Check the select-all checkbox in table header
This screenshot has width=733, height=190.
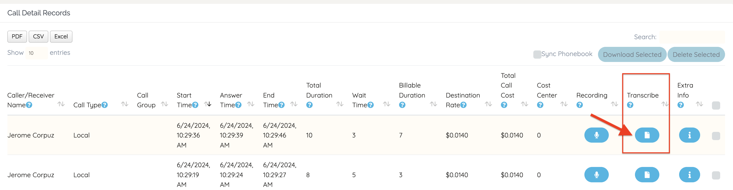click(x=716, y=105)
